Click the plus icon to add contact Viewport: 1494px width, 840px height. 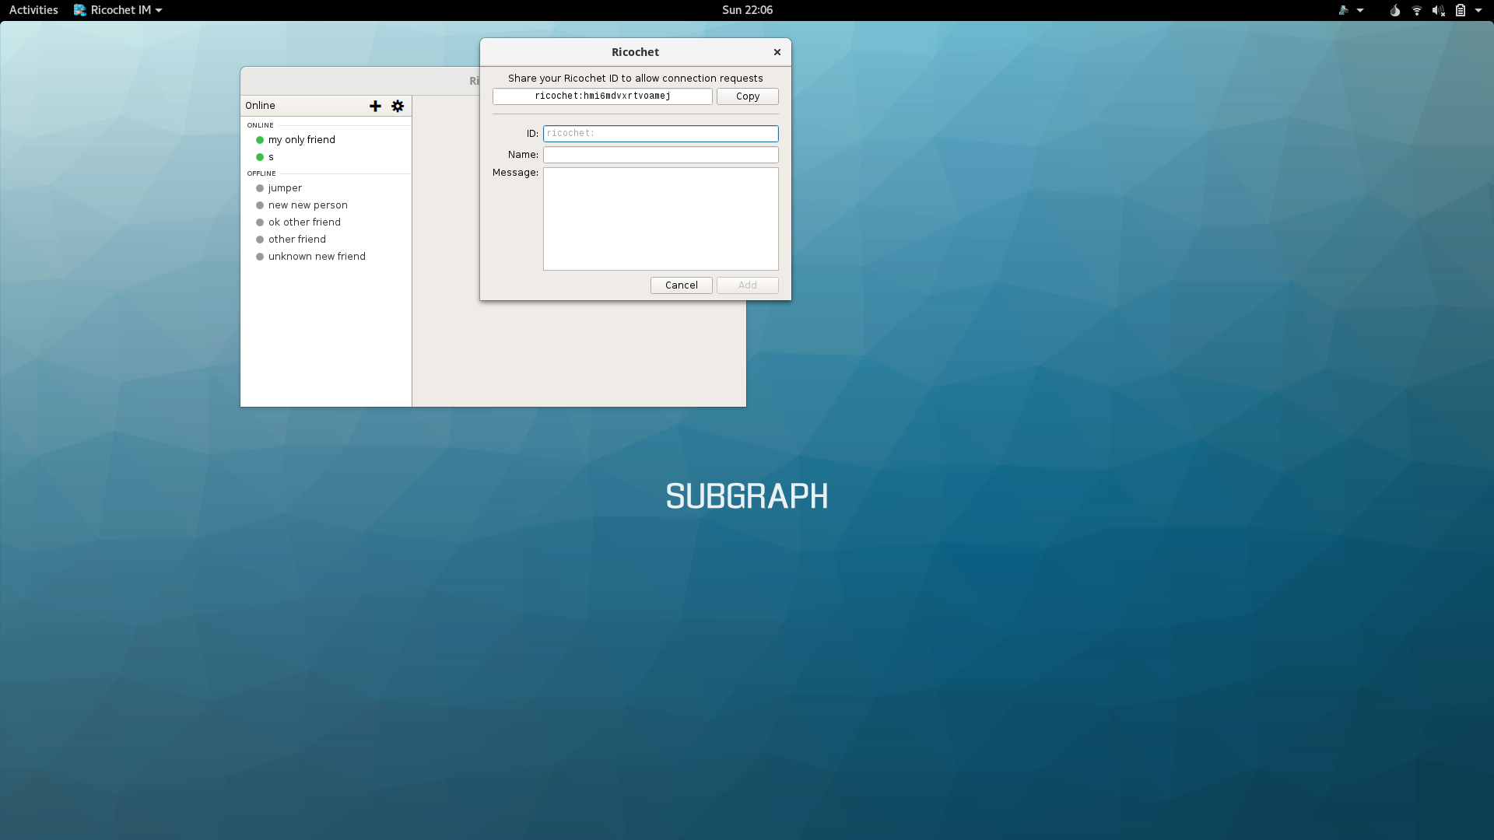click(x=375, y=106)
